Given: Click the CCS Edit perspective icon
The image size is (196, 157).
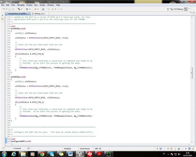Looking at the screenshot, I should click(x=186, y=9).
